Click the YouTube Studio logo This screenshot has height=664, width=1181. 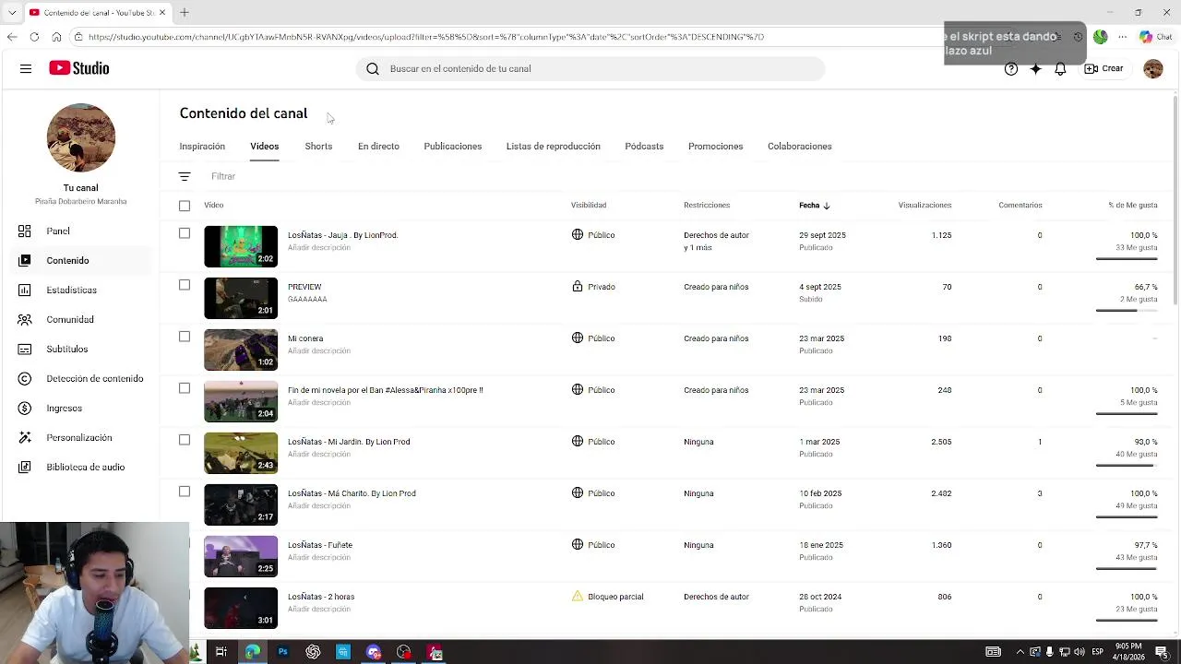pyautogui.click(x=79, y=68)
